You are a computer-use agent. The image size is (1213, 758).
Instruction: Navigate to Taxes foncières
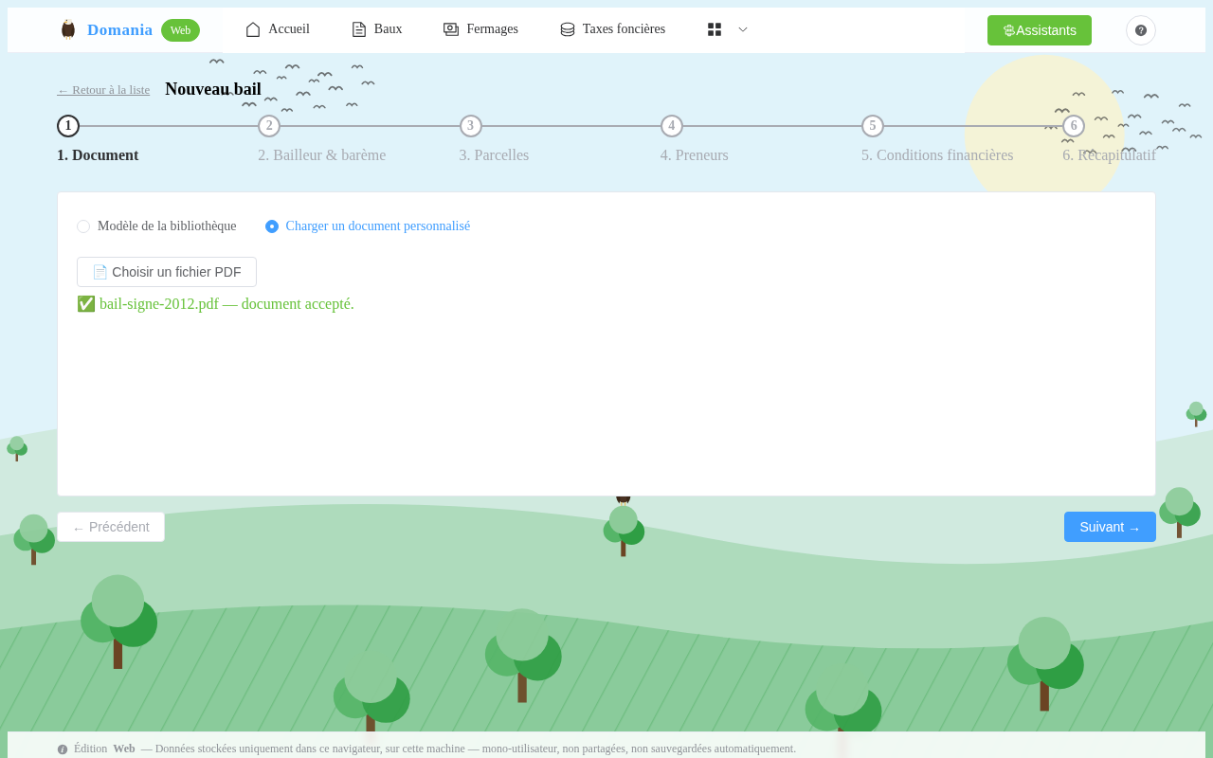point(612,29)
